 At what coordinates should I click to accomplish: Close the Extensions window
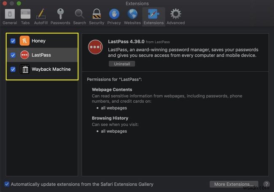(x=5, y=3)
